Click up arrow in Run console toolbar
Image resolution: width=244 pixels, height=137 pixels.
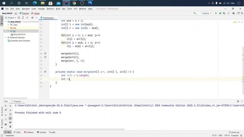(10, 106)
